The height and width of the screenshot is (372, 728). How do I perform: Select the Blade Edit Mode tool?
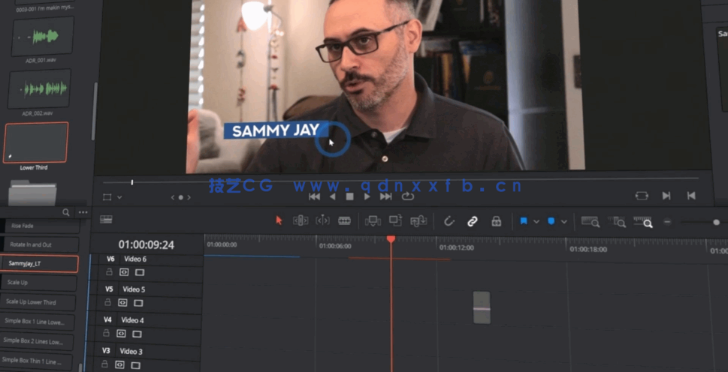[344, 220]
